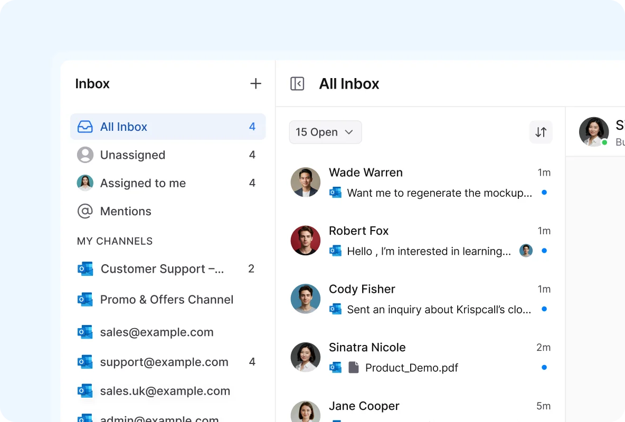The height and width of the screenshot is (422, 625).
Task: Click the 'Hello , I'm interested in learning...' preview
Action: pyautogui.click(x=429, y=251)
